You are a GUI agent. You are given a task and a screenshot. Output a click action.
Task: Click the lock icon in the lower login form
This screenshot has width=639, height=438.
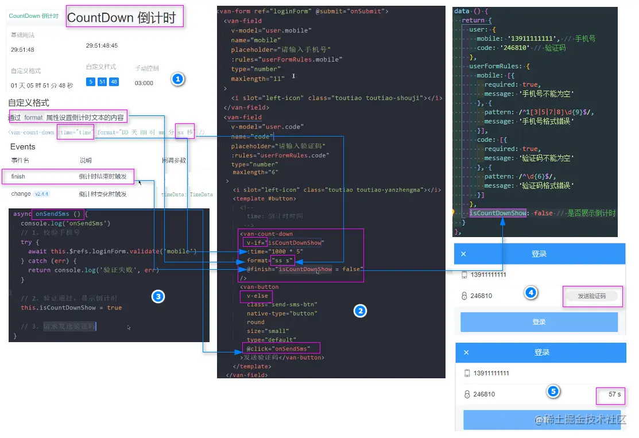467,394
